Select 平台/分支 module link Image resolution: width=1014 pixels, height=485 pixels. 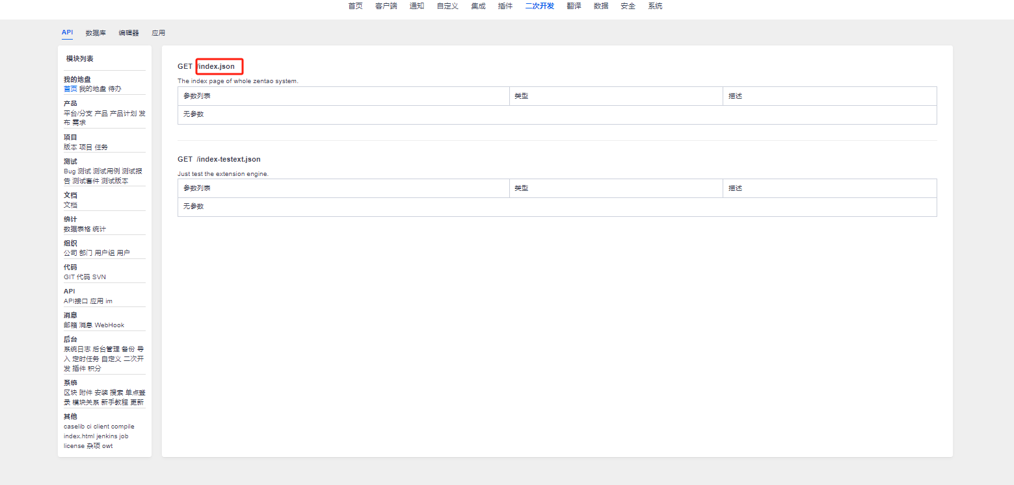tap(78, 113)
